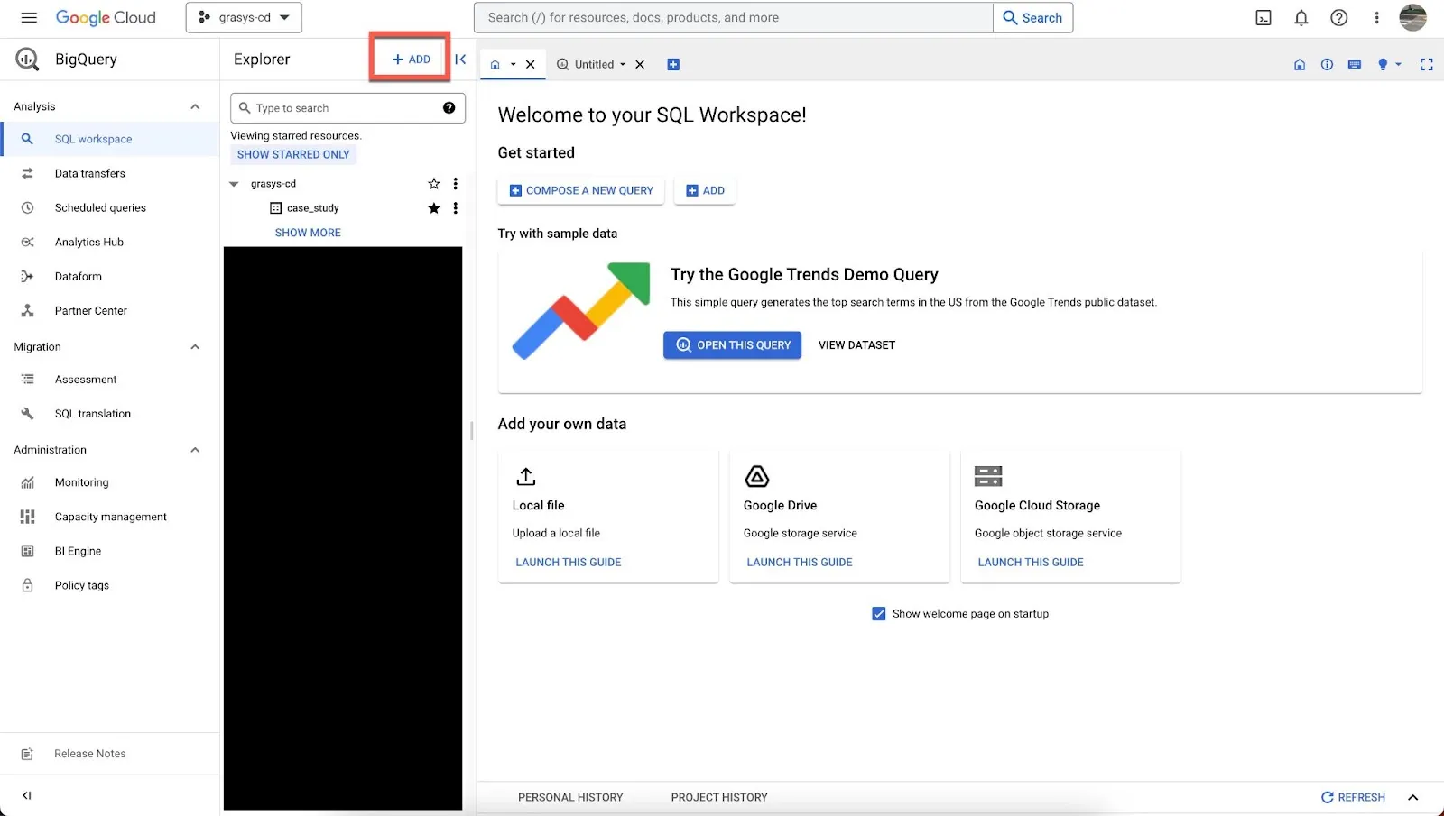Screen dimensions: 1444x816
Task: Click the search help icon in Explorer
Action: click(449, 108)
